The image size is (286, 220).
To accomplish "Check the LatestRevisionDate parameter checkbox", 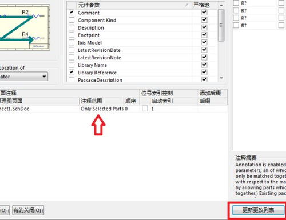I will [71, 50].
